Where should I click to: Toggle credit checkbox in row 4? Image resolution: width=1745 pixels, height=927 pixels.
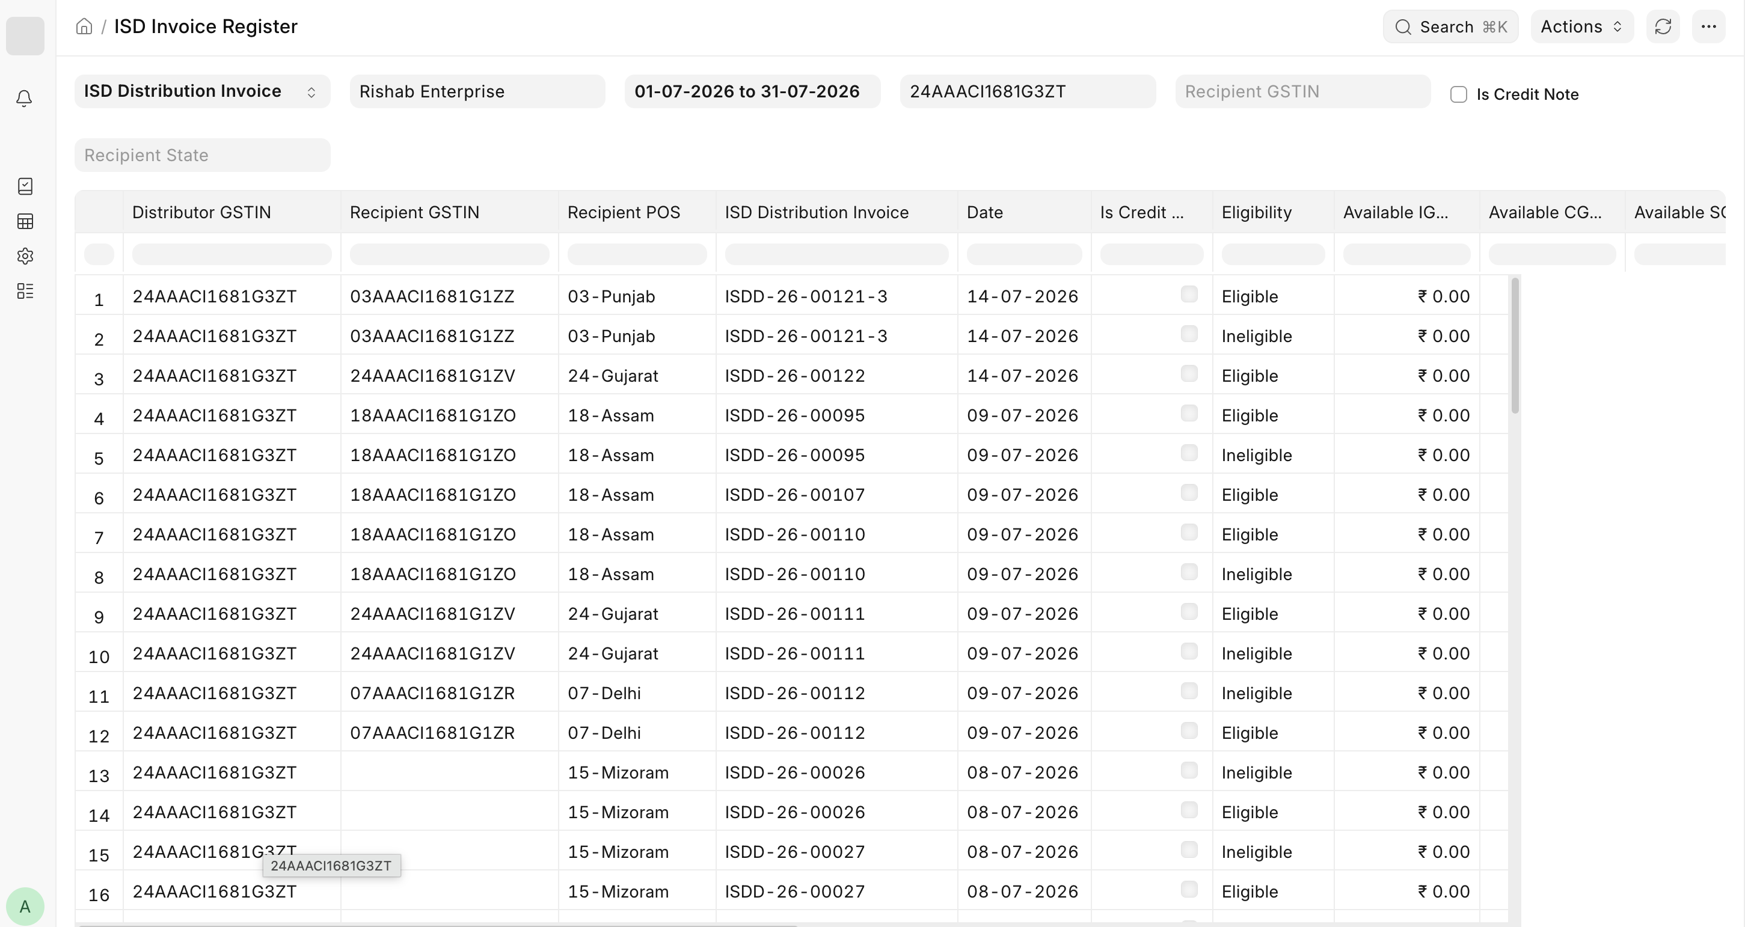1189,413
